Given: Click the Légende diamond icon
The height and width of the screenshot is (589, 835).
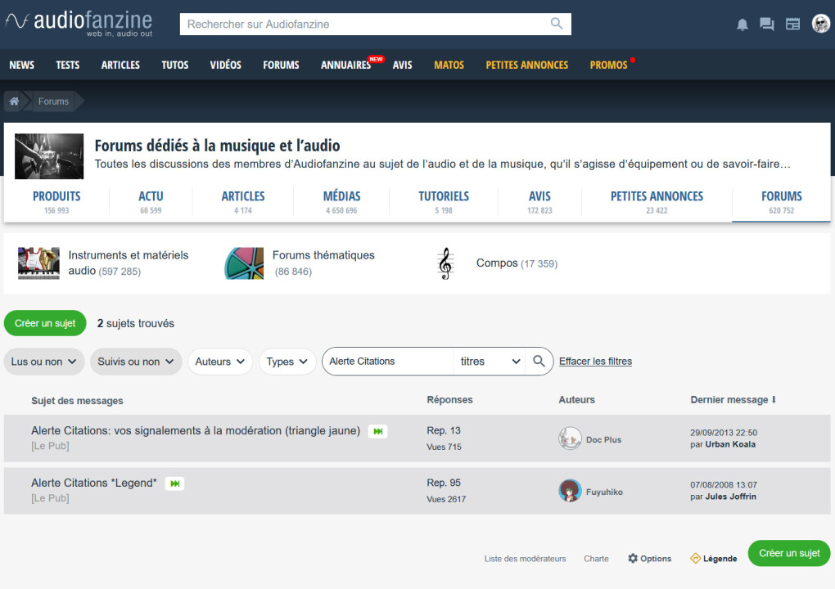Looking at the screenshot, I should (695, 558).
